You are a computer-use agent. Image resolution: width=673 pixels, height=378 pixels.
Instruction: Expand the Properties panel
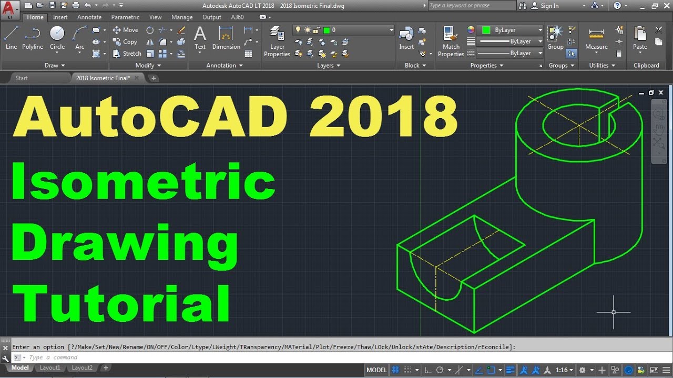pos(486,66)
